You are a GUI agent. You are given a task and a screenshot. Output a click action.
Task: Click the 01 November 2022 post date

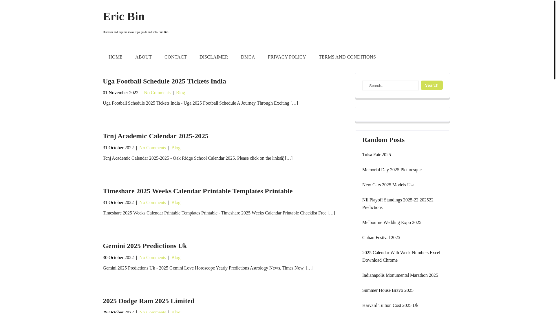(120, 93)
